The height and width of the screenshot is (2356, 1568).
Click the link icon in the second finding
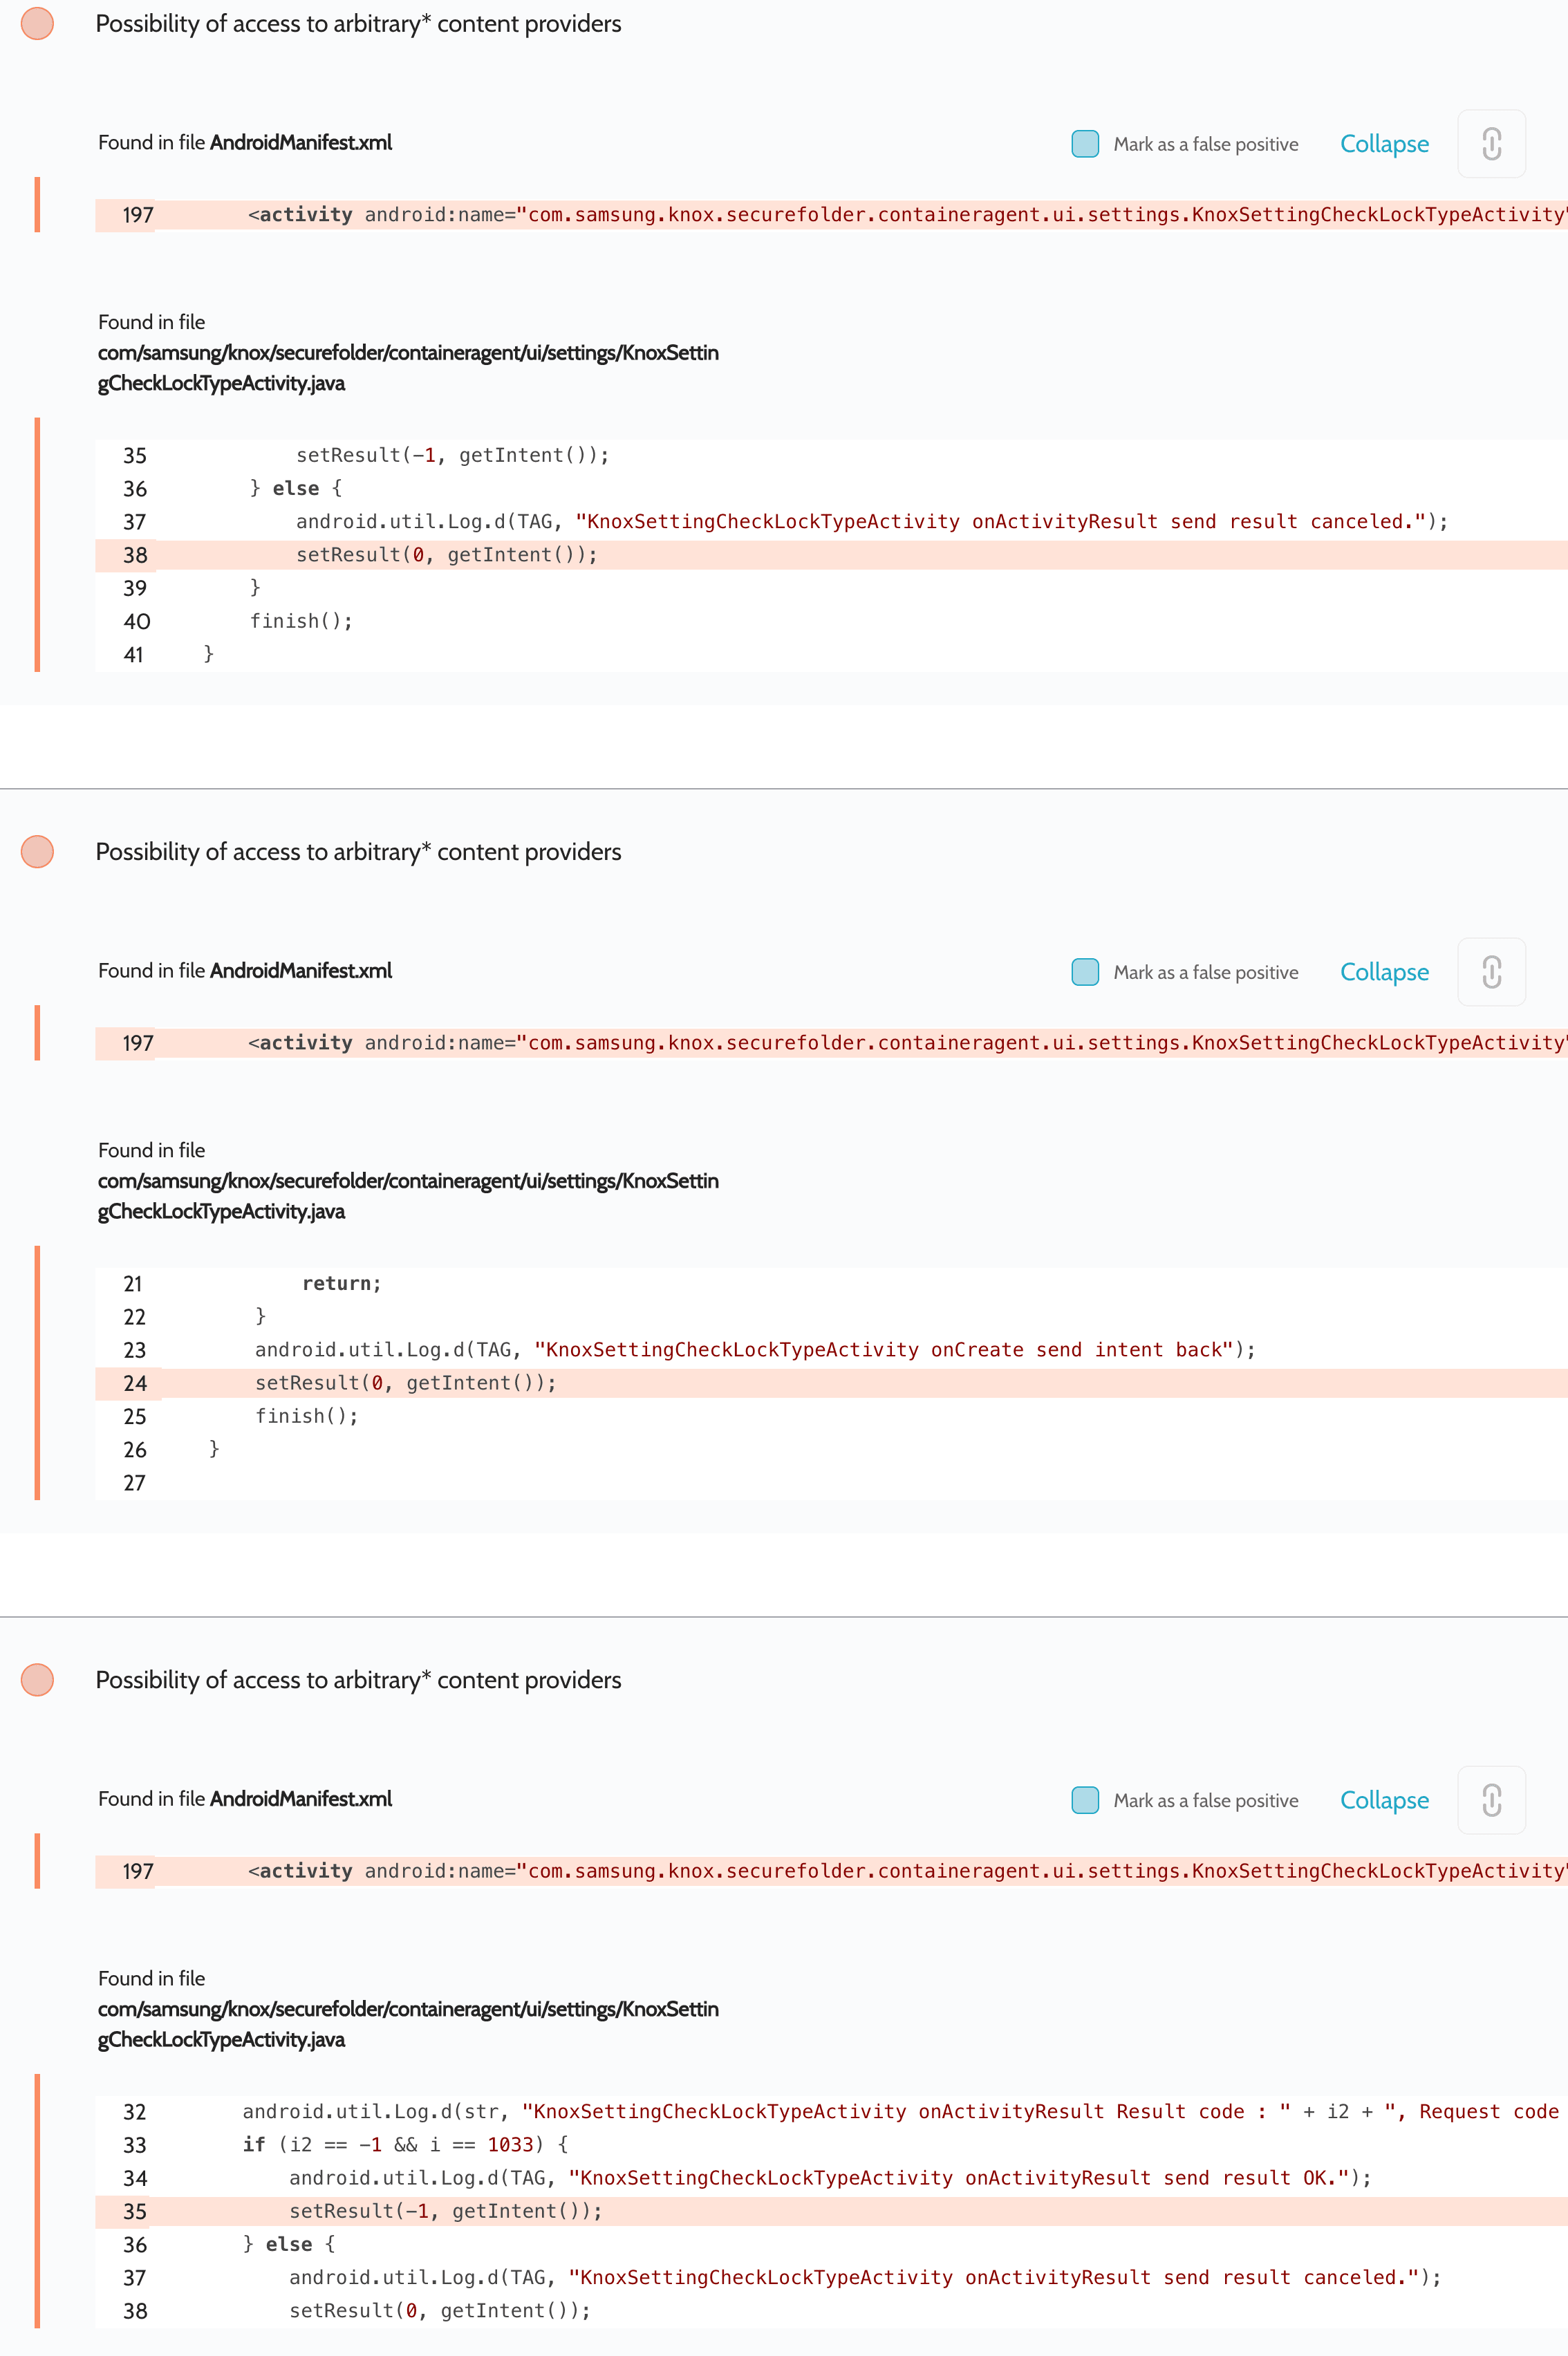[1490, 972]
